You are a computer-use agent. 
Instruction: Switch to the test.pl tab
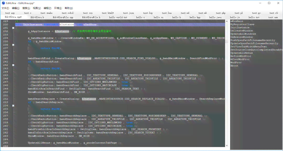pos(239,13)
